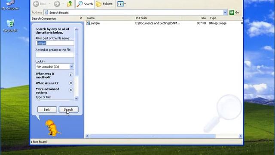Click the Search button in Search Companion
This screenshot has height=155, width=275.
click(69, 109)
